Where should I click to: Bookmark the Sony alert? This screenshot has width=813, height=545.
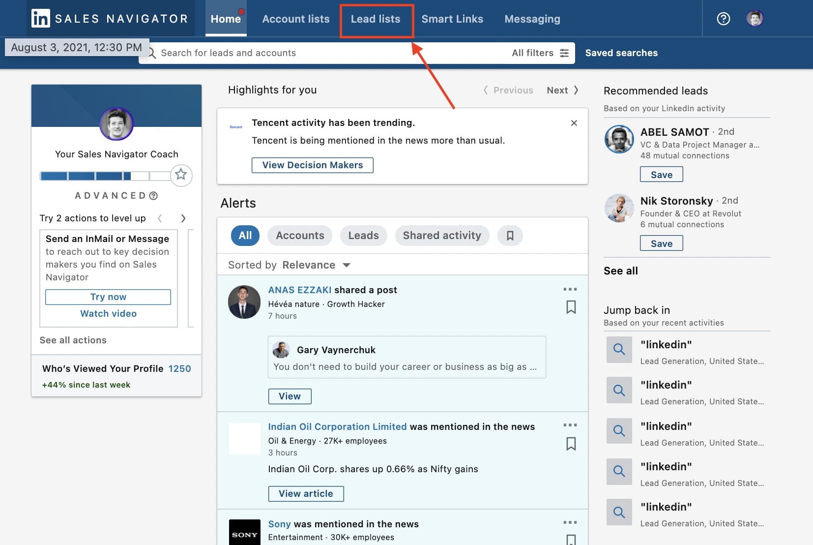(571, 540)
